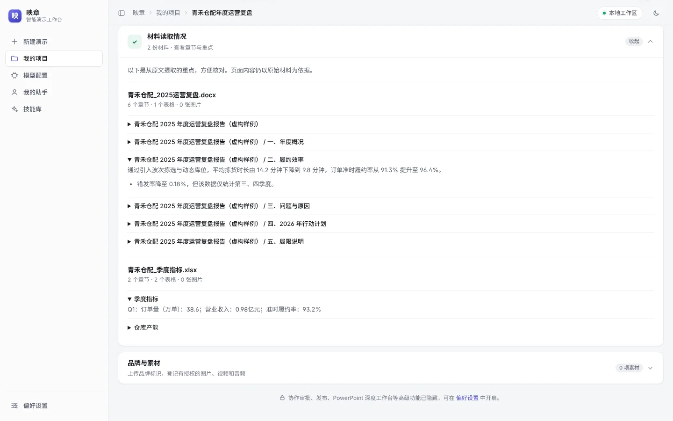Click the sparkle icon beside 技能库
673x421 pixels.
[x=14, y=109]
